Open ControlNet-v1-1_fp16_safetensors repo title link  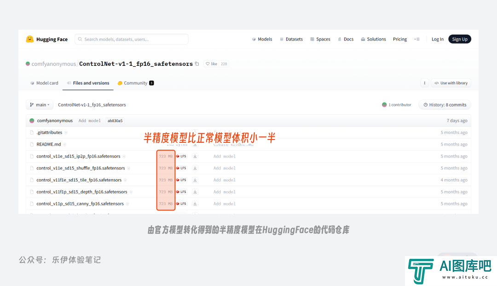[x=136, y=64]
